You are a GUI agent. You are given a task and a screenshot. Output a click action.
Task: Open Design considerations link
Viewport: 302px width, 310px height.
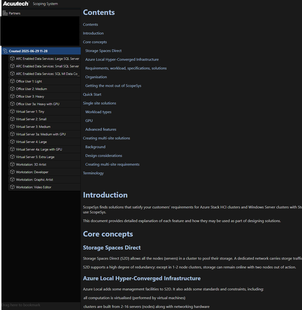coord(104,156)
